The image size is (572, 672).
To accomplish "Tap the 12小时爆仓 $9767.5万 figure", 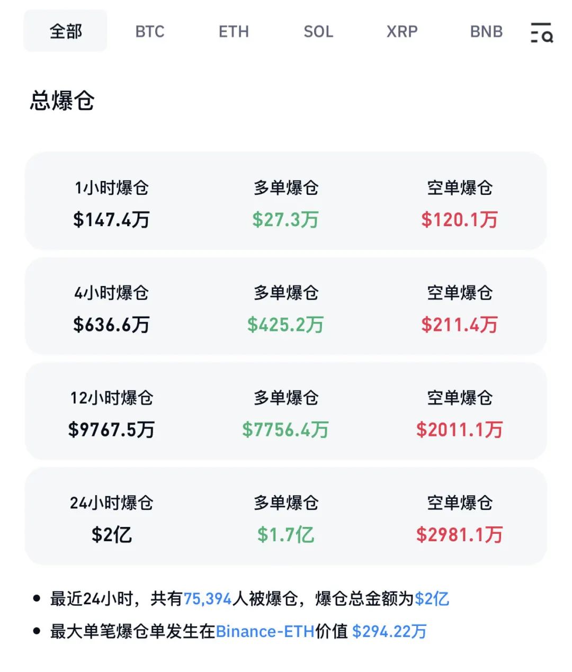I will [x=111, y=429].
